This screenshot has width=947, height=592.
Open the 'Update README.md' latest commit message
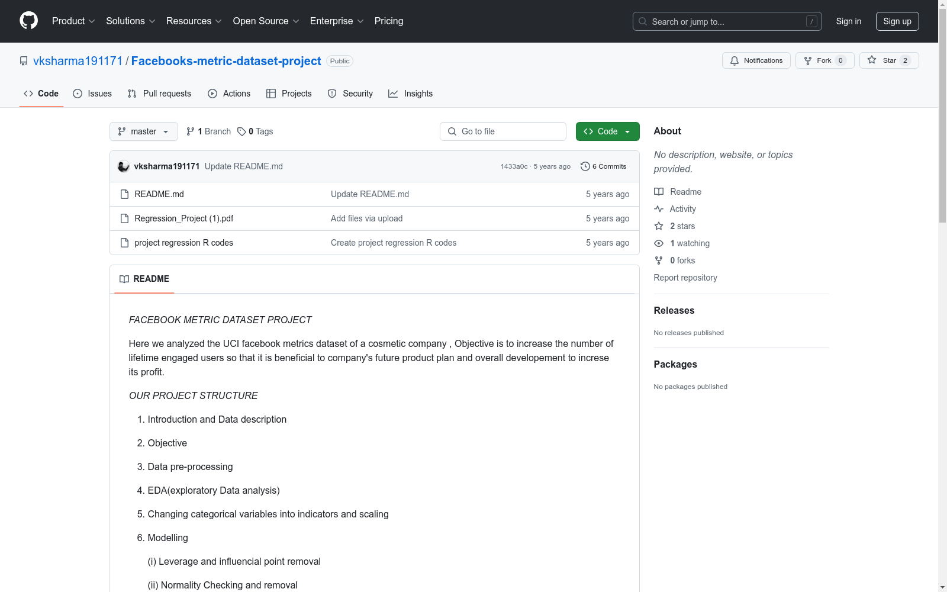point(244,166)
